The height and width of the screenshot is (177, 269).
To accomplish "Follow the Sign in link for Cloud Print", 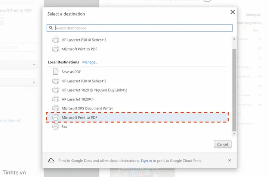I will 146,161.
